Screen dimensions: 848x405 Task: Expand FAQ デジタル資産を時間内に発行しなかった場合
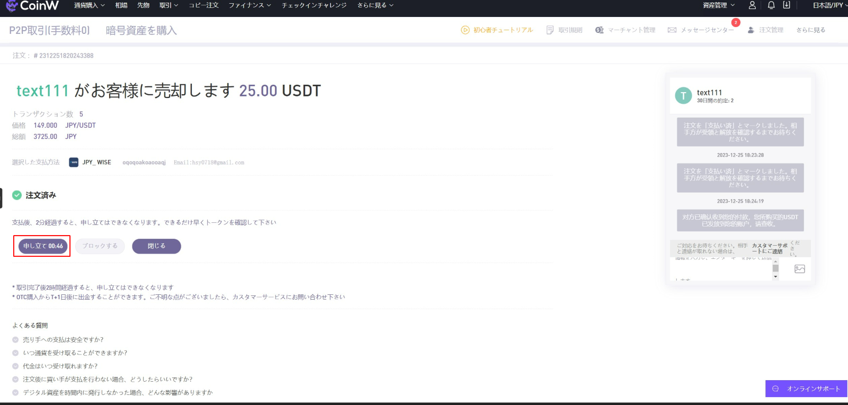click(112, 393)
